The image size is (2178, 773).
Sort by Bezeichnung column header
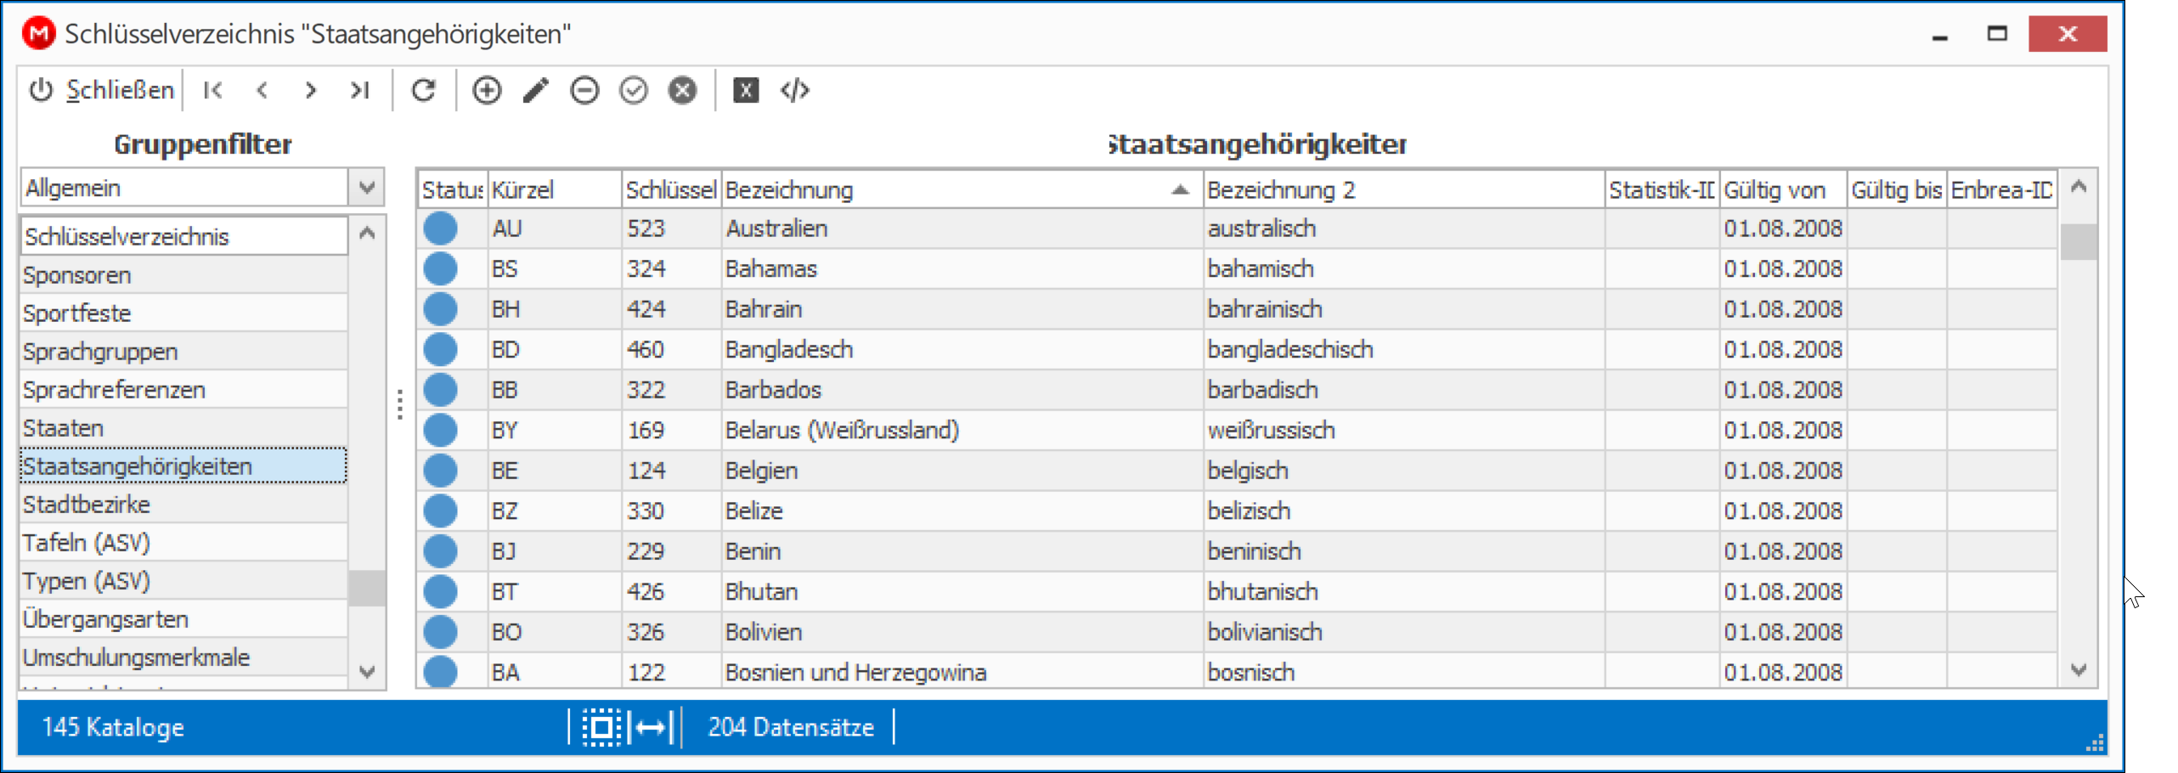coord(962,189)
